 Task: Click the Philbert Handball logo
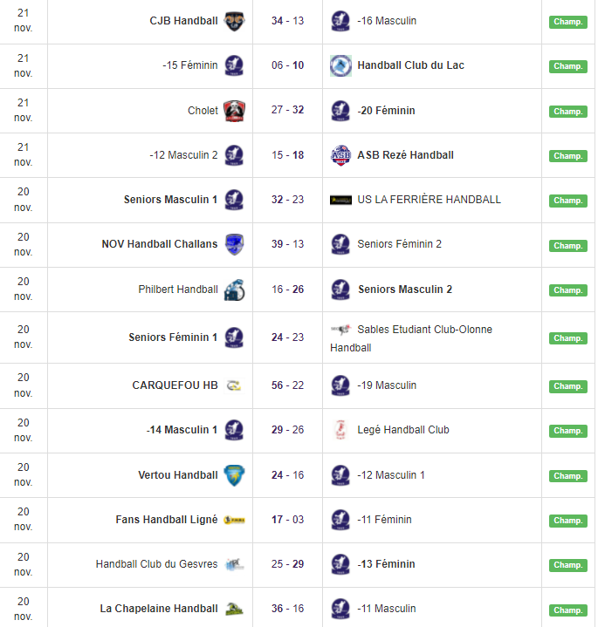234,290
